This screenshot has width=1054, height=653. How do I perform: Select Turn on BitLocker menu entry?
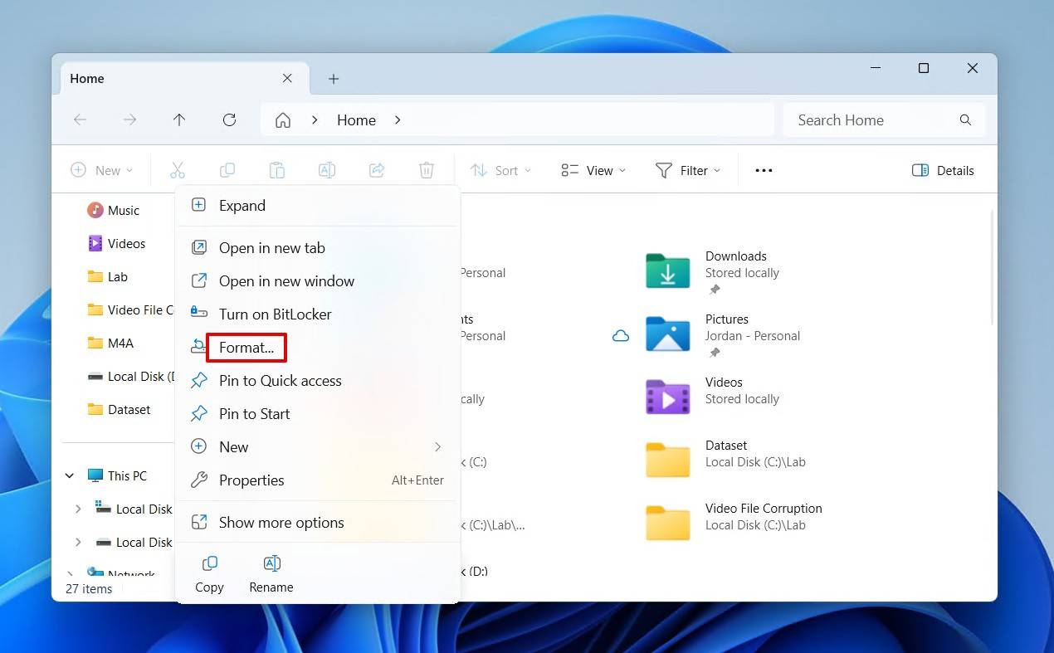click(x=275, y=314)
